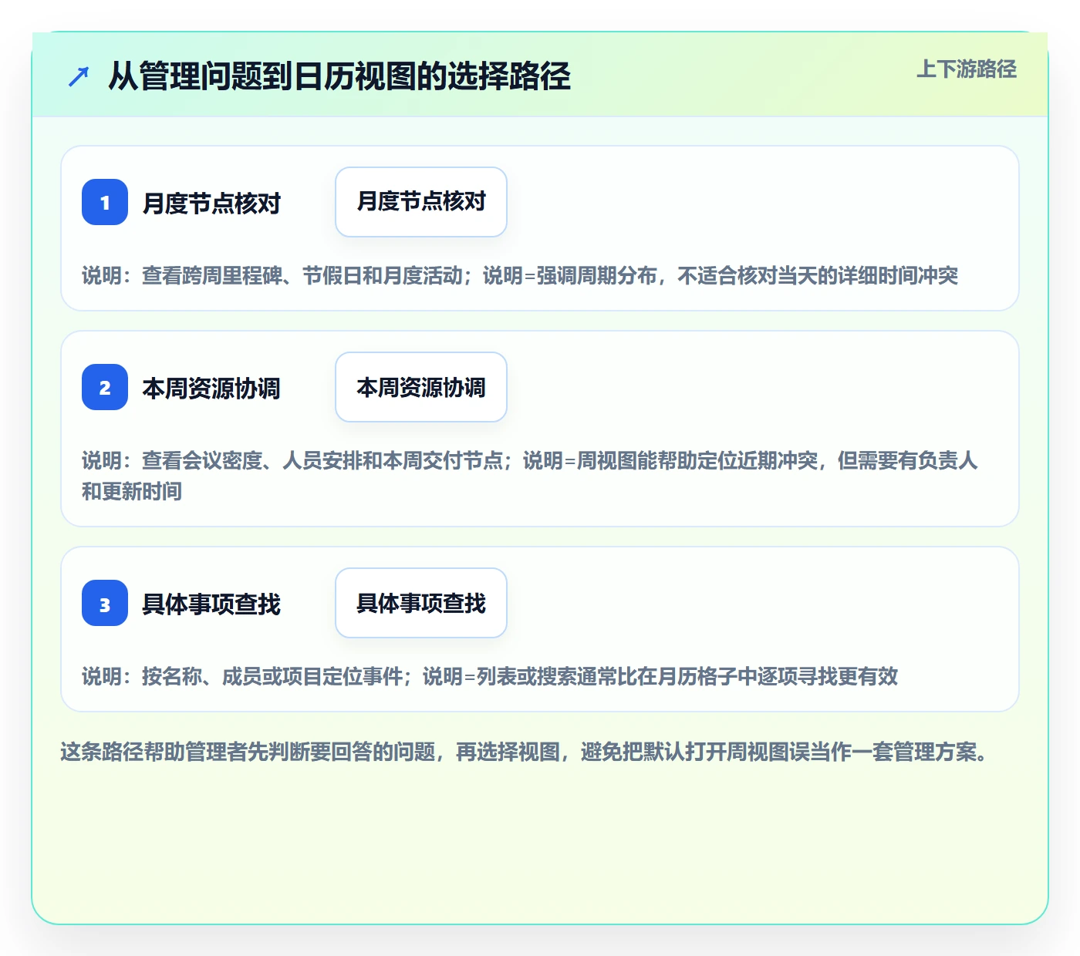The height and width of the screenshot is (956, 1080).
Task: Click the 月度节点核对 pill button
Action: (421, 202)
